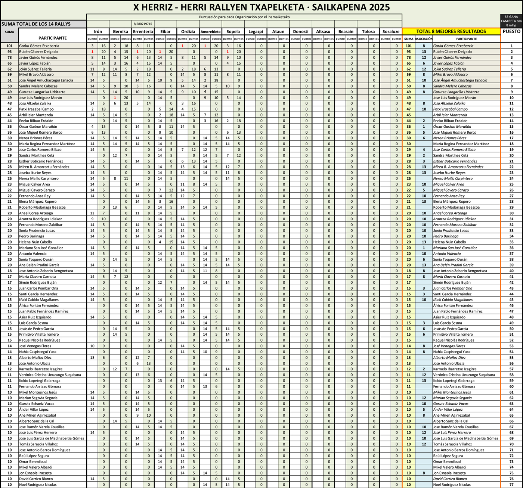
Task: Select the SUMA header under TOTAL 8 MEJORES RESULTADOS
Action: (x=409, y=39)
